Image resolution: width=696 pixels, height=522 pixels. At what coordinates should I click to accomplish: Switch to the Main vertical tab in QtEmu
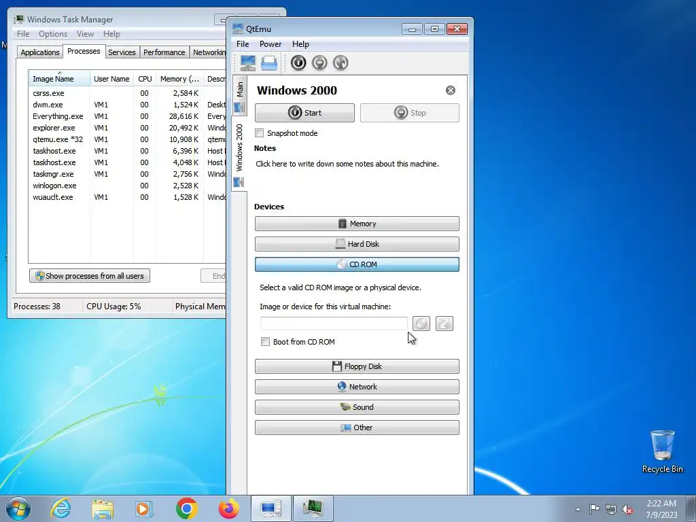(239, 95)
